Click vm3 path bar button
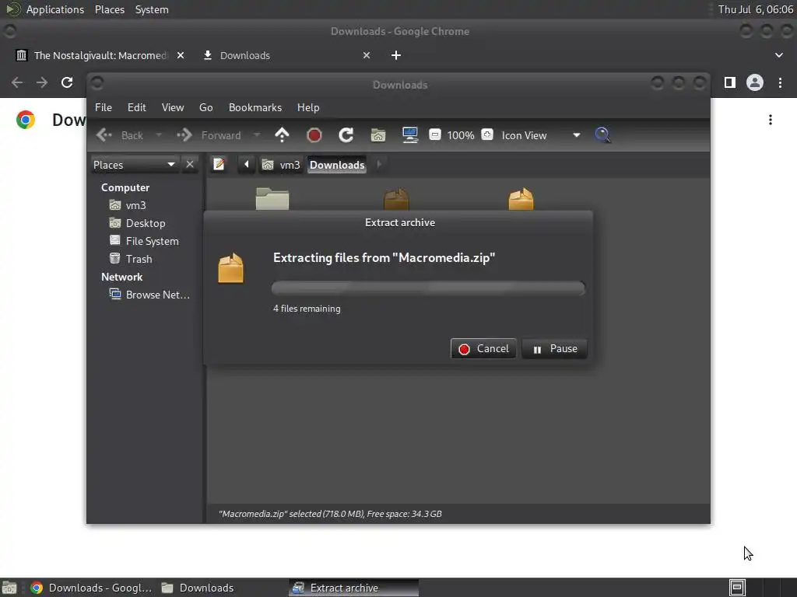 pyautogui.click(x=281, y=165)
